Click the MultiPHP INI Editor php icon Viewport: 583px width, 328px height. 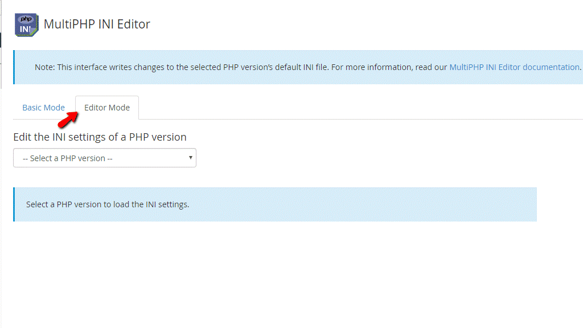(26, 25)
